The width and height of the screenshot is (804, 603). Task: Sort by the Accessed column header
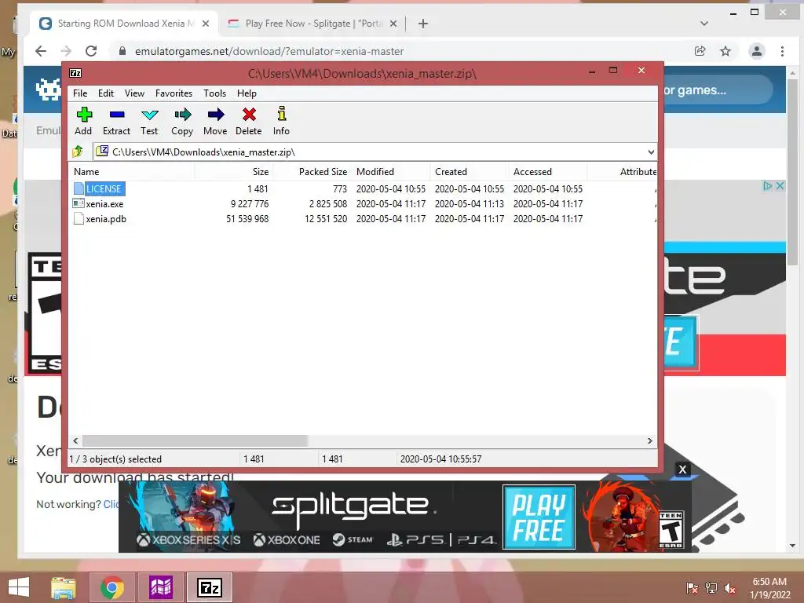coord(547,172)
